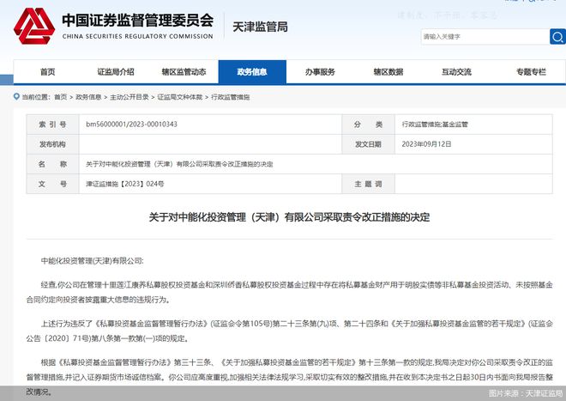Go to 证监局文种体裁 in the breadcrumb
The width and height of the screenshot is (566, 401).
(x=180, y=97)
